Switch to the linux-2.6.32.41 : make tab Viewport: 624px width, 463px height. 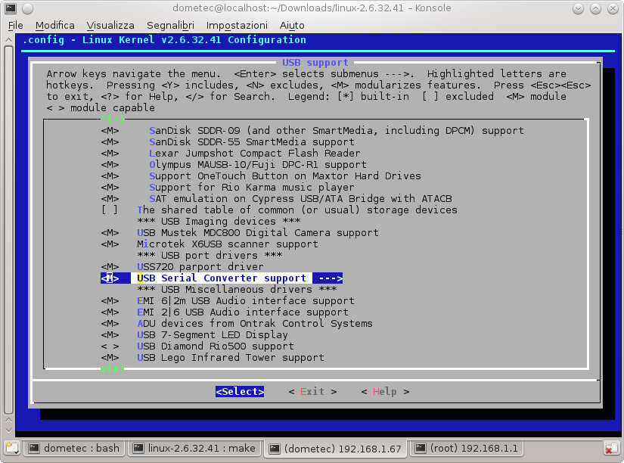(194, 448)
